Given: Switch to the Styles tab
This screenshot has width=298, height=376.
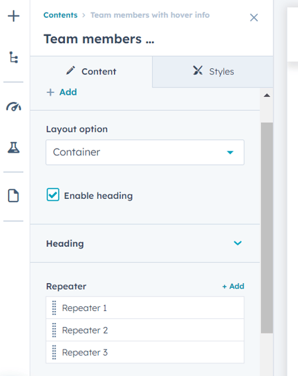Looking at the screenshot, I should coord(213,72).
